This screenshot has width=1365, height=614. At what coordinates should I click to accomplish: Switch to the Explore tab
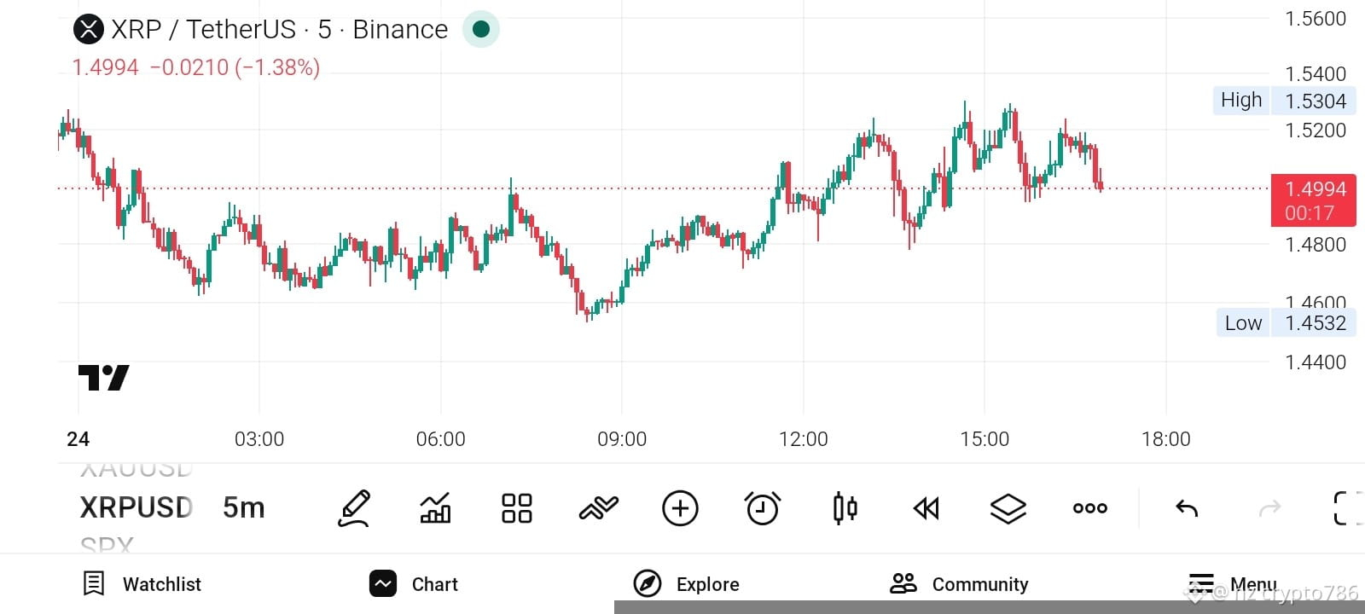pos(686,584)
